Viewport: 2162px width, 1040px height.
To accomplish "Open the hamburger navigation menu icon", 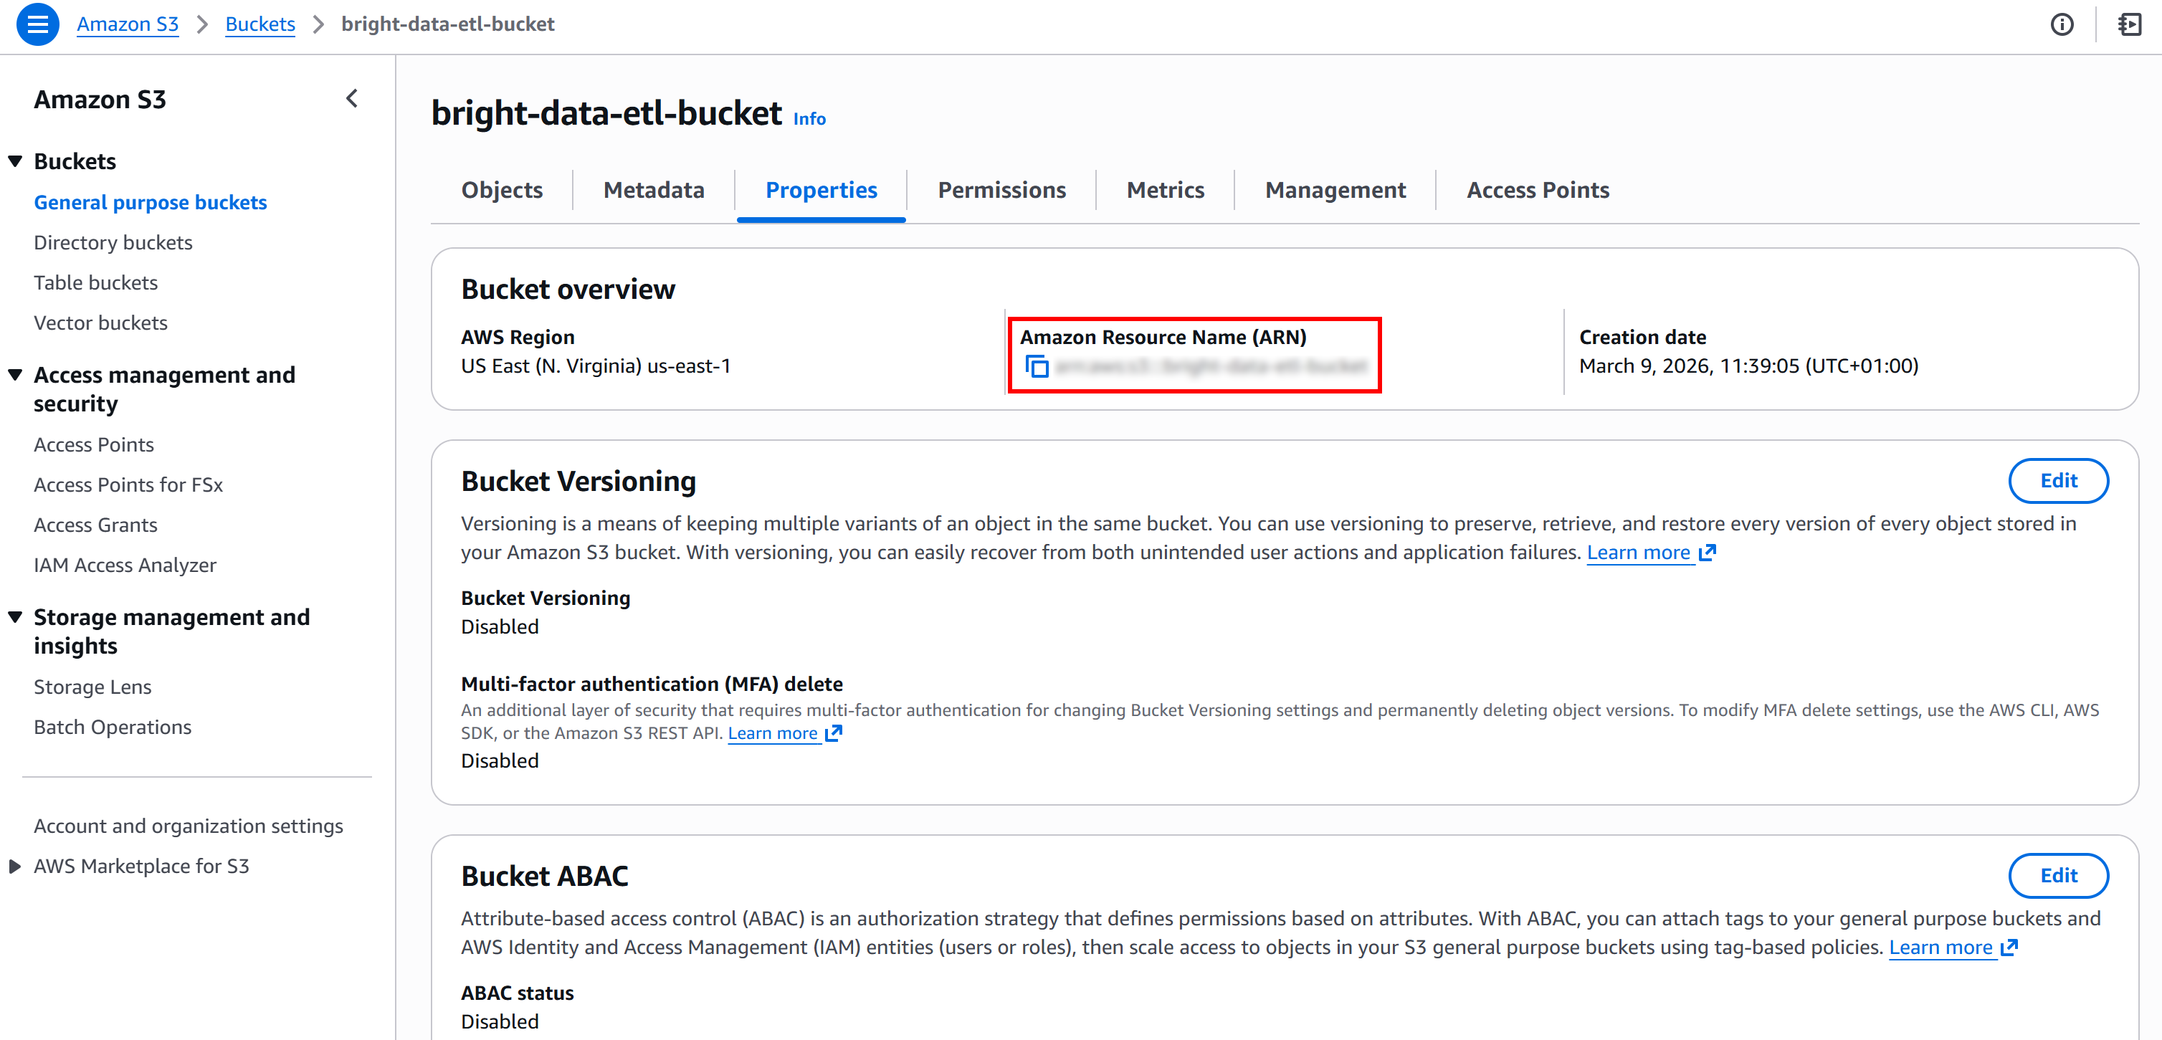I will (x=37, y=24).
